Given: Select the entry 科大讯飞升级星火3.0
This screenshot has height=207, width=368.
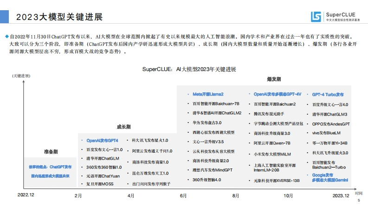Looking at the screenshot, I should [x=330, y=153].
